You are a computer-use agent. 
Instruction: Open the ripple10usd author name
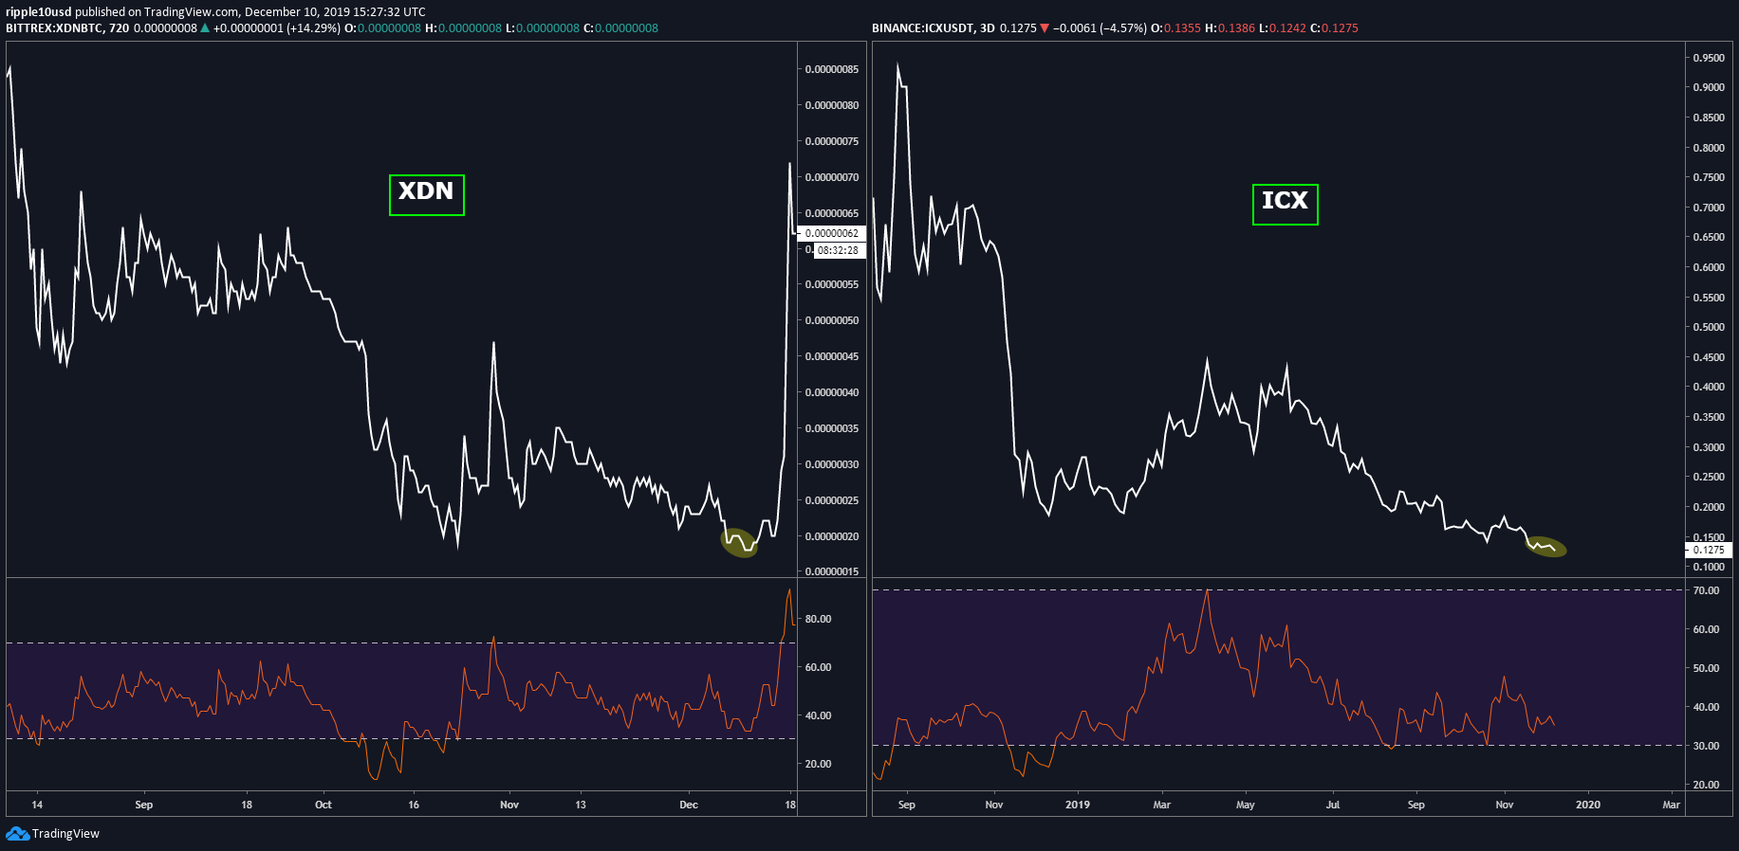tap(38, 11)
